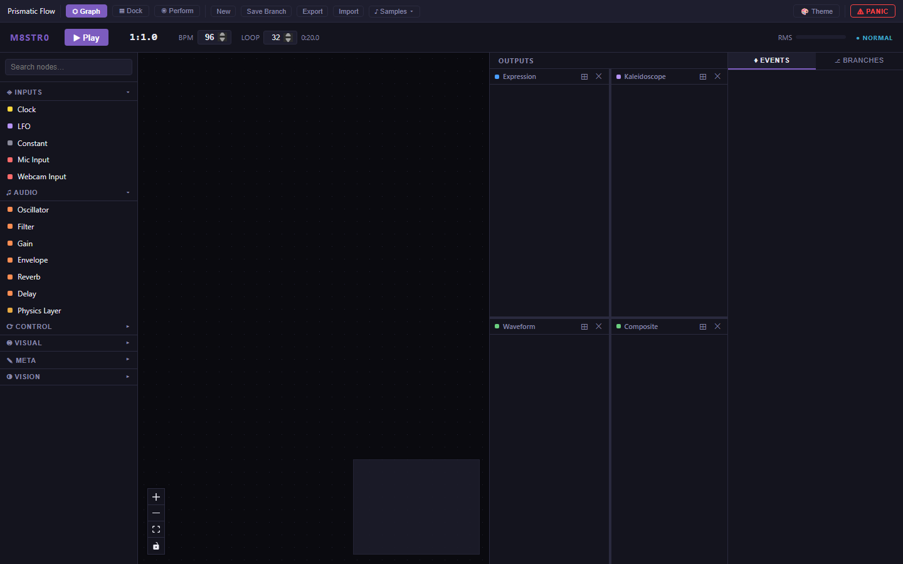Add an Envelope node
Viewport: 903px width, 564px height.
(x=68, y=260)
